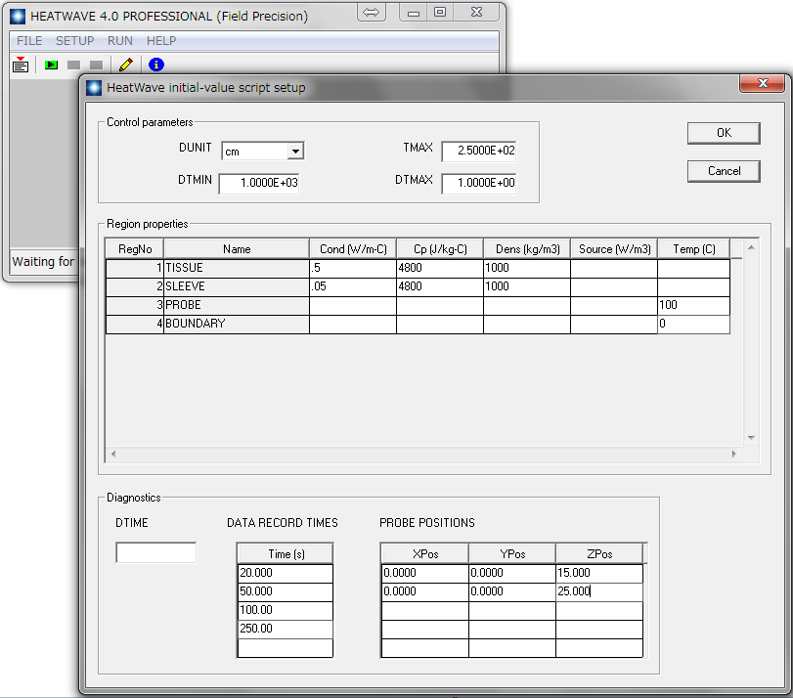The width and height of the screenshot is (793, 698).
Task: Click YPos cell in second probe row
Action: coord(511,591)
